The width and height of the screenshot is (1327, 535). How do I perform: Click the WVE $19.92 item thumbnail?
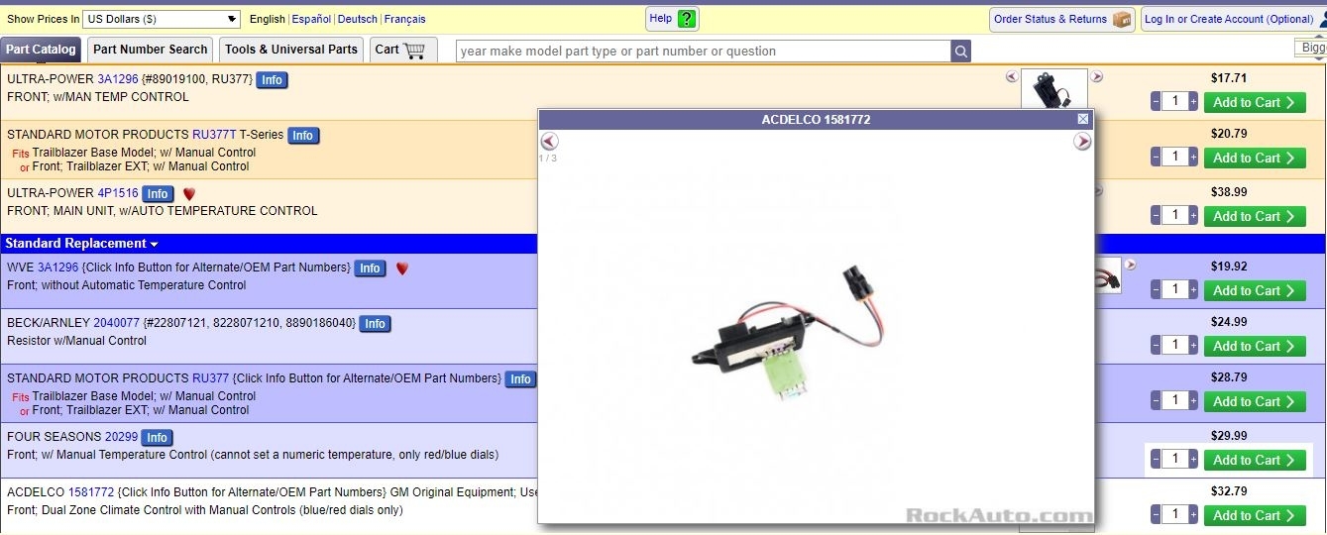click(1108, 276)
